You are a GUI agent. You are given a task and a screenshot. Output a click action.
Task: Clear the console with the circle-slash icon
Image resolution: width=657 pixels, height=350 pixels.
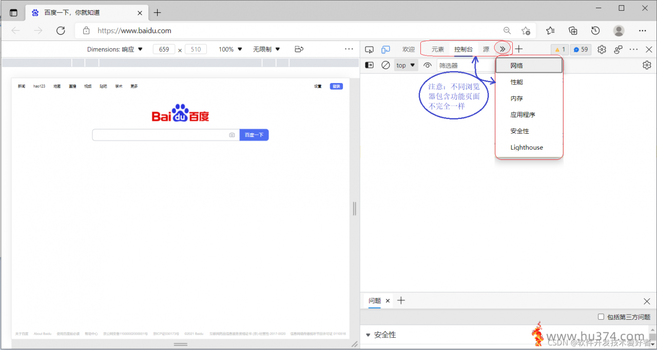pos(385,65)
